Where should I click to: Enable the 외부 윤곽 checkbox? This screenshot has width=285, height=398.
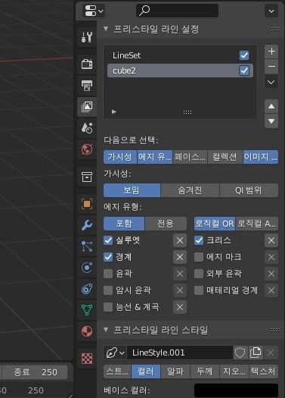coord(199,274)
